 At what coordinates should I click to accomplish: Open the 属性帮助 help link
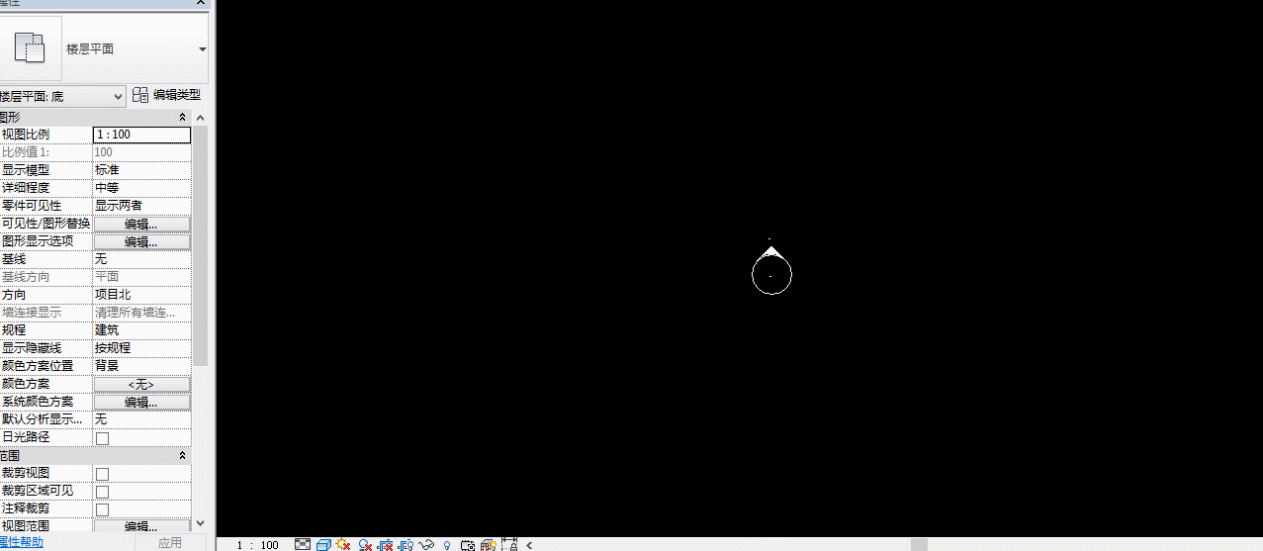(x=21, y=542)
